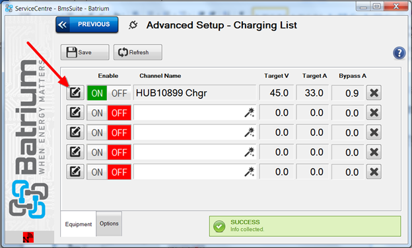Click the green success checkmark icon
Viewport: 412px width, 248px height.
tap(219, 226)
